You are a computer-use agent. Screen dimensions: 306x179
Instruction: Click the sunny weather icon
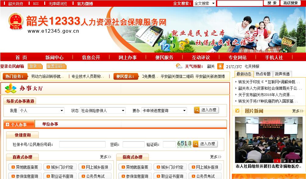(x=220, y=66)
